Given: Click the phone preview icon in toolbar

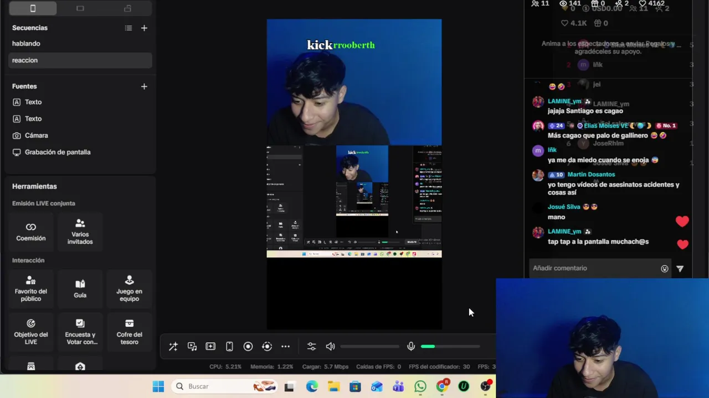Looking at the screenshot, I should [x=229, y=347].
